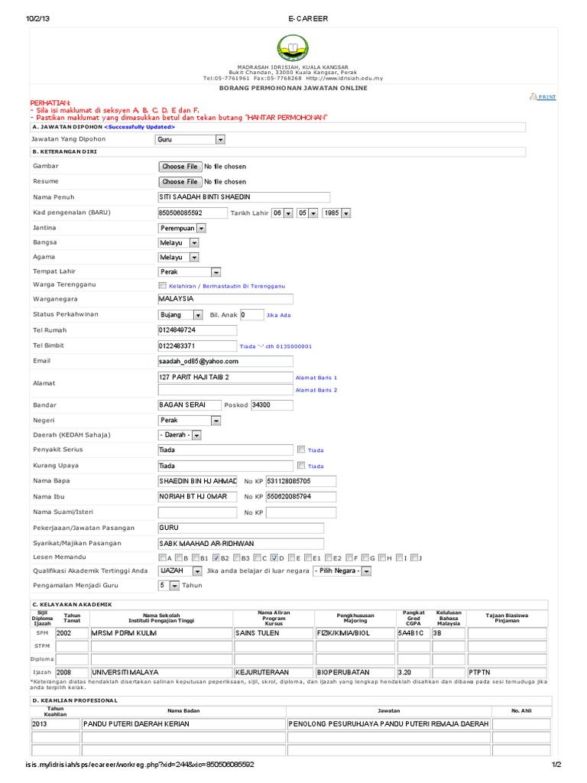
Task: Click empty Alamat Baris 2 field
Action: (x=225, y=390)
